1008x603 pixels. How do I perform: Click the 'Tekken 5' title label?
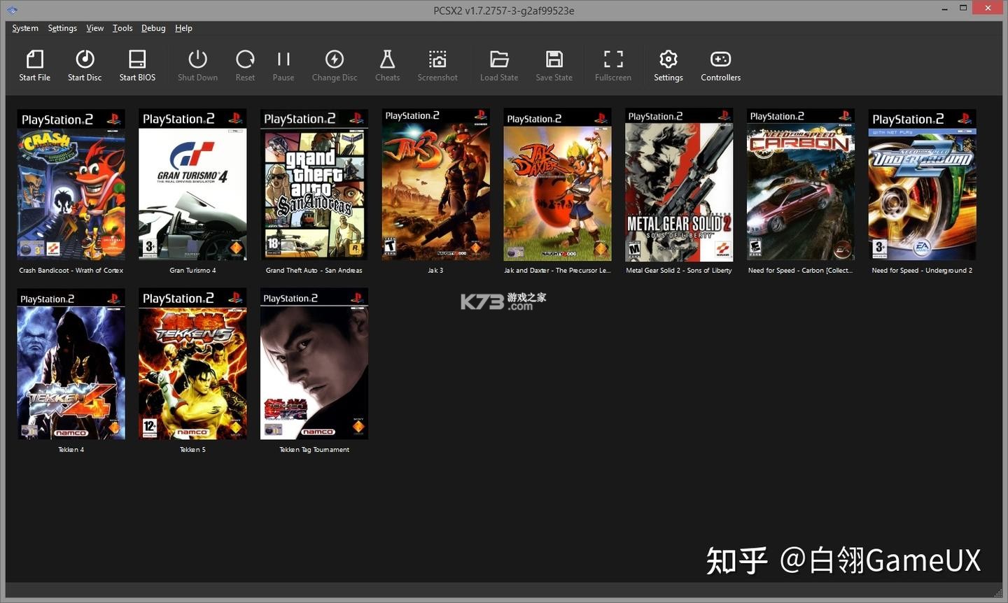[x=192, y=450]
